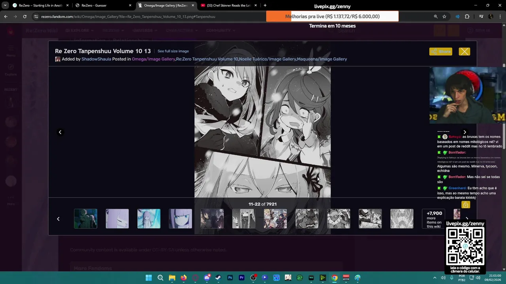506x284 pixels.
Task: Click the browser back arrow
Action: click(6, 17)
